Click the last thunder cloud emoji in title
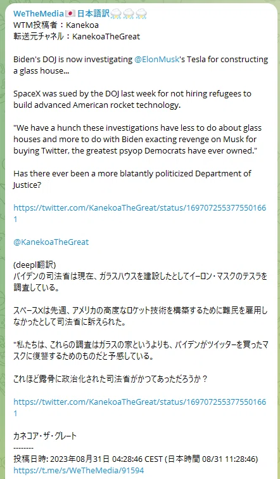Image resolution: width=280 pixels, height=479 pixels. click(x=141, y=14)
